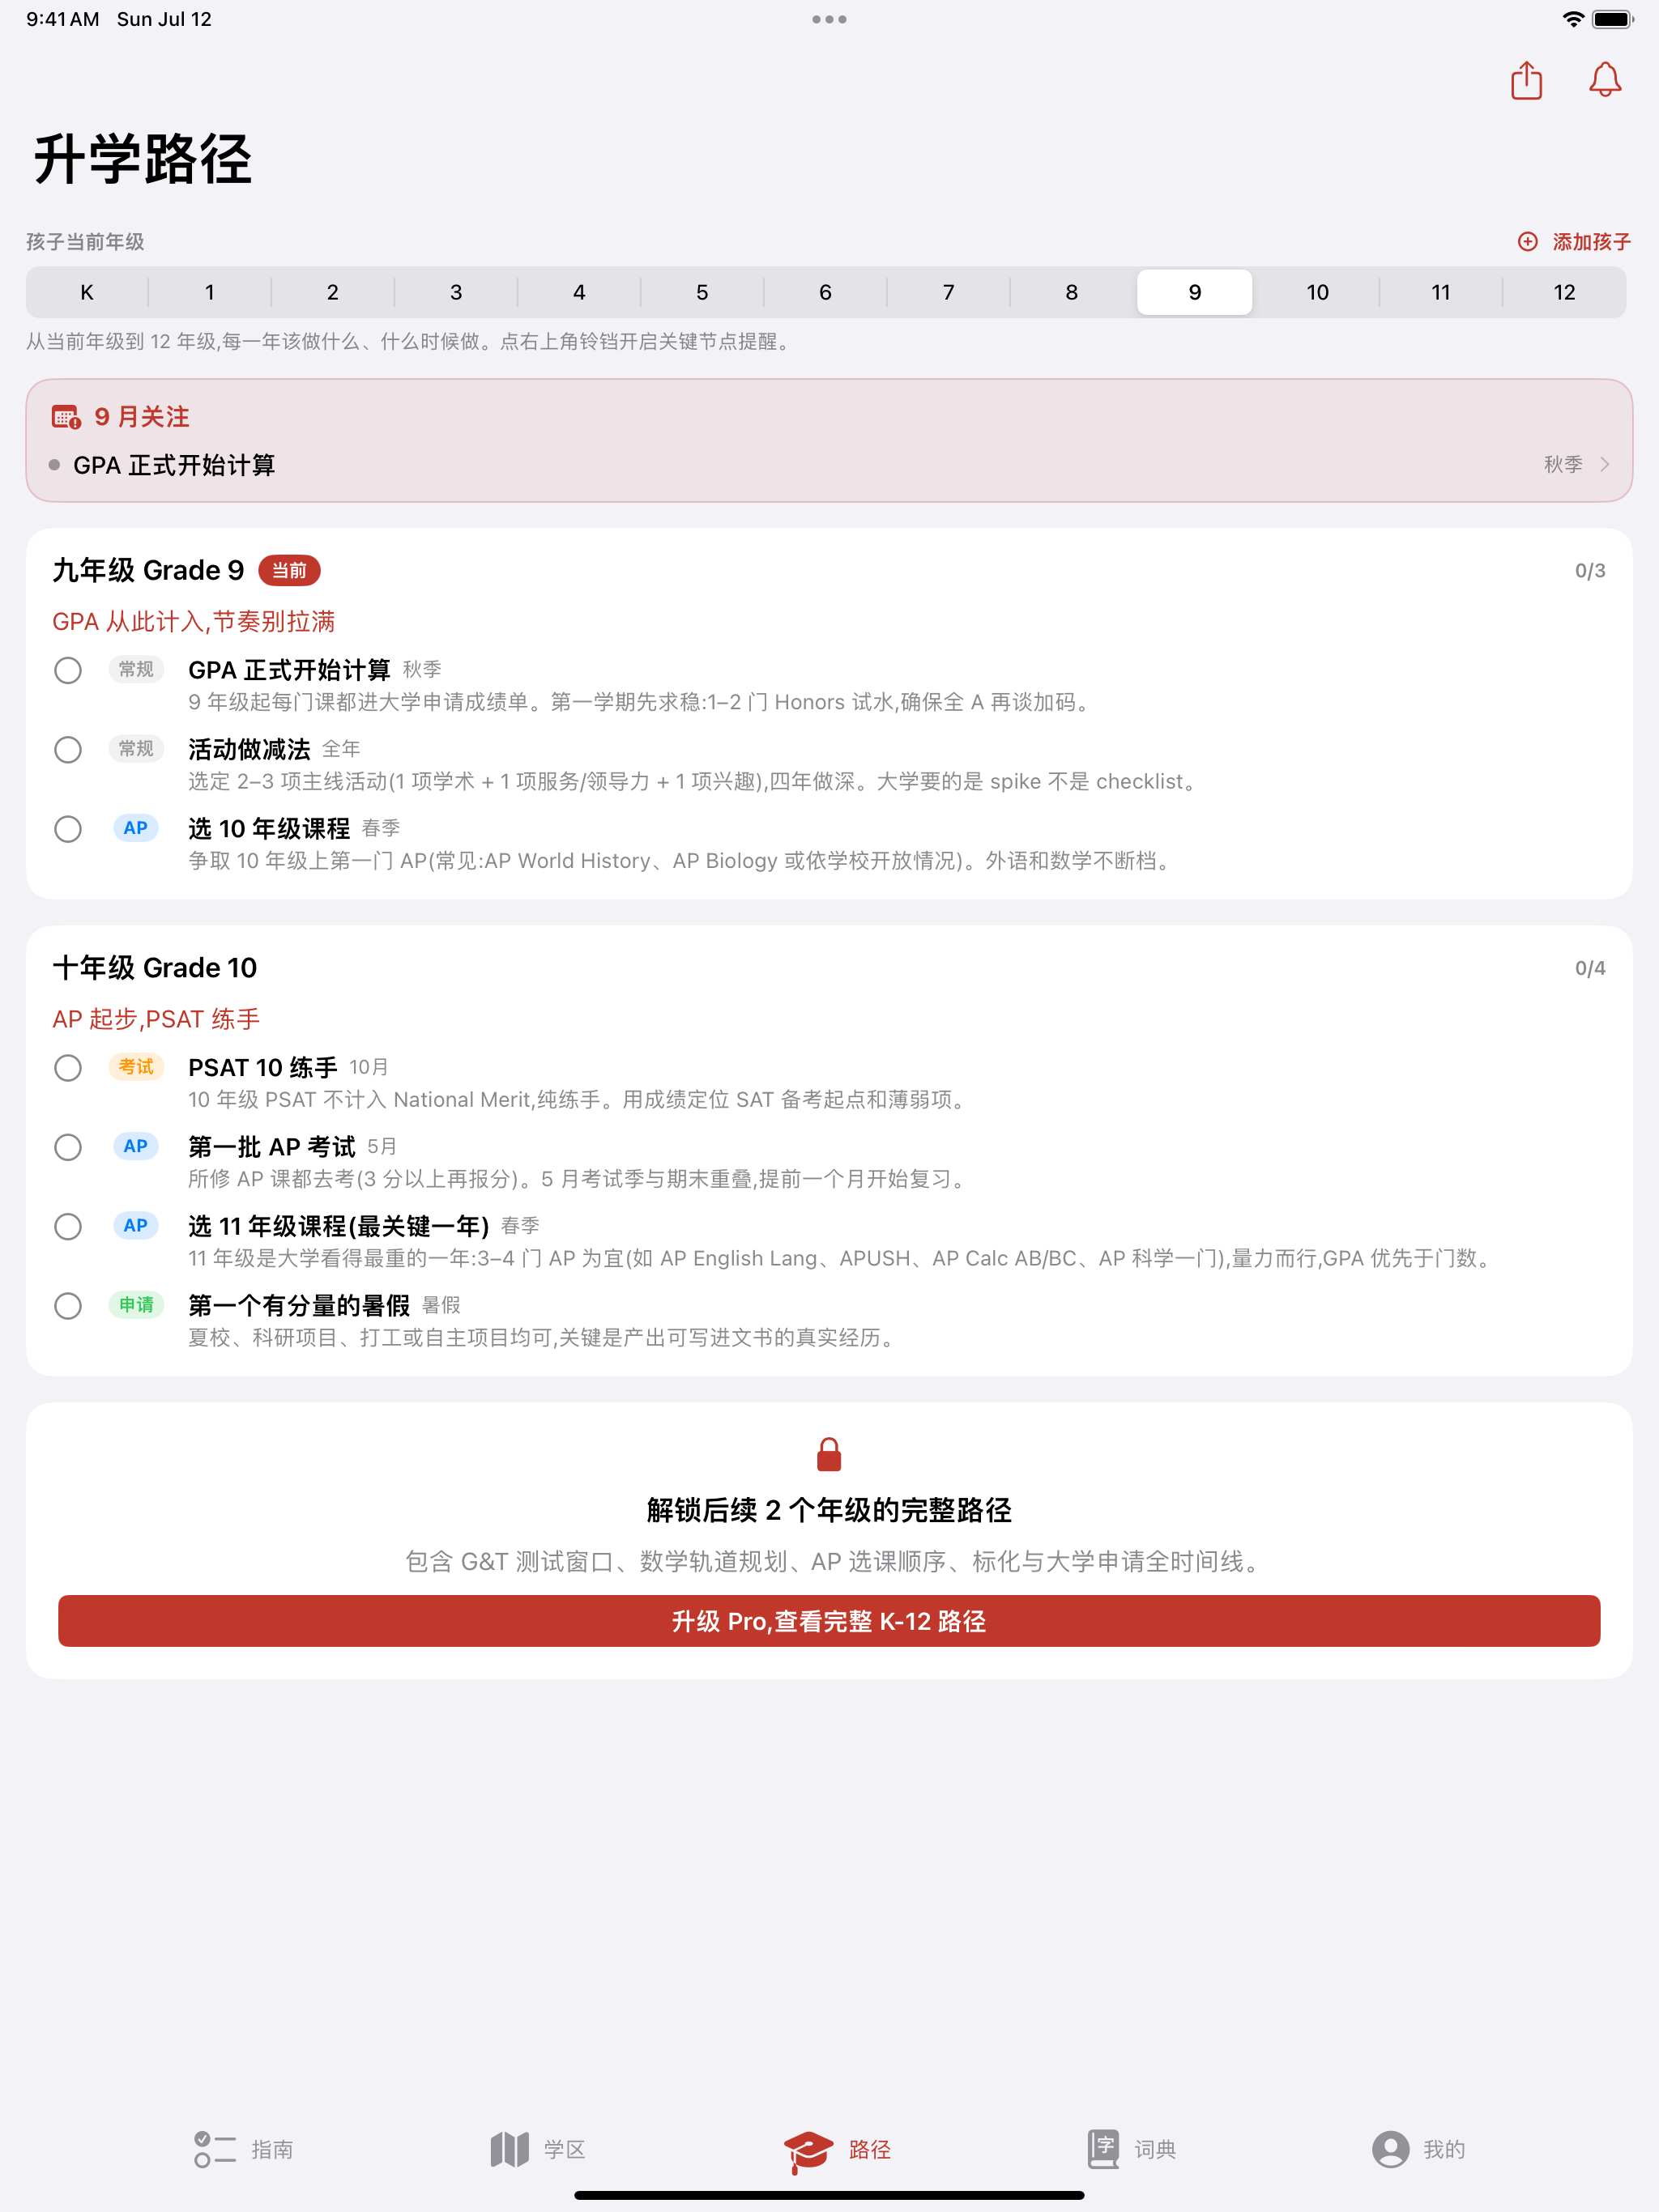Mark 第一个有分量的暑假 as done
Viewport: 1659px width, 2212px height.
pyautogui.click(x=68, y=1306)
